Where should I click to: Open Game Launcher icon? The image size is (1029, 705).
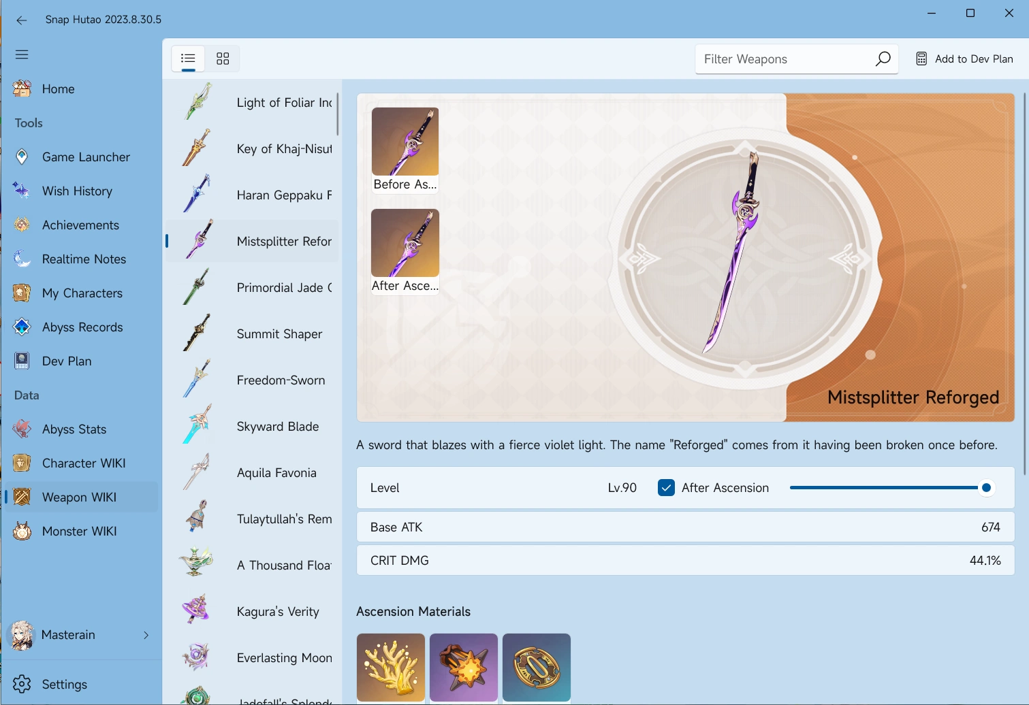[x=22, y=157]
